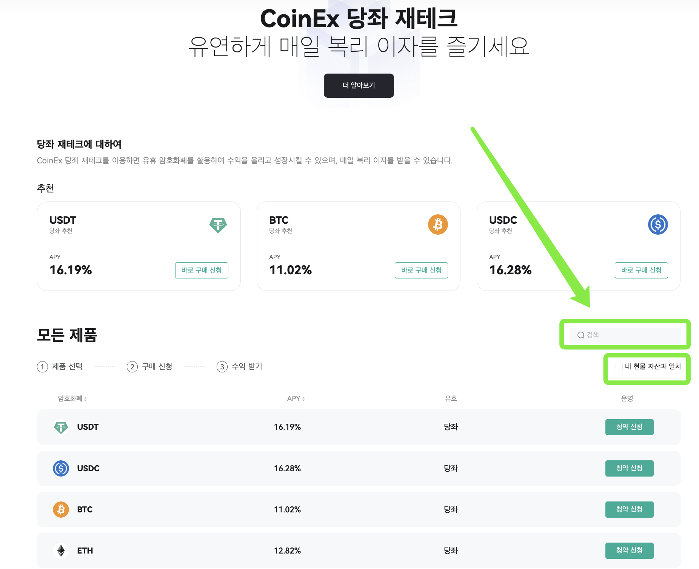Click the USDT Tether coin icon
The width and height of the screenshot is (699, 569).
[218, 225]
